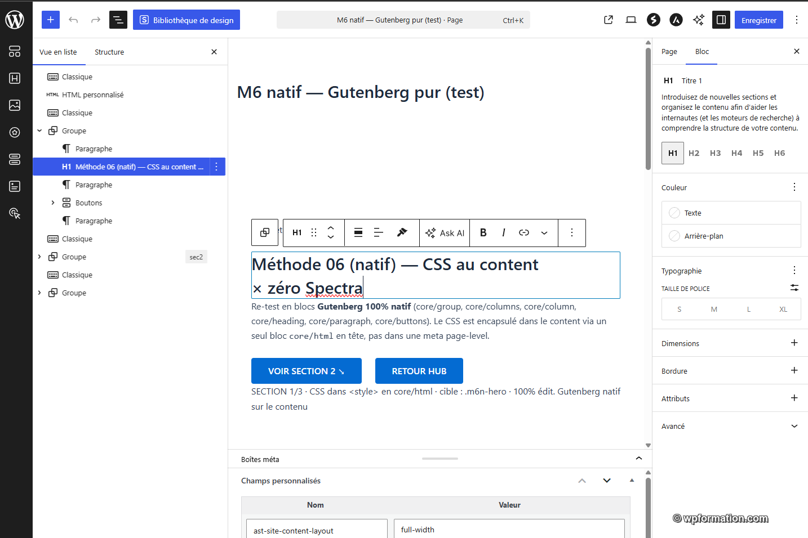
Task: Redo the last change
Action: (96, 20)
